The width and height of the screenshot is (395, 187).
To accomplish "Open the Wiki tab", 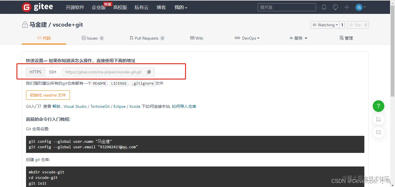I will 197,38.
